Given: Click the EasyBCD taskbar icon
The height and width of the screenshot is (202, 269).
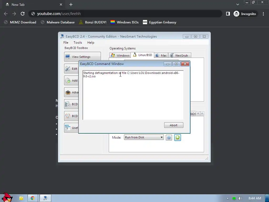Looking at the screenshot, I should (45, 198).
